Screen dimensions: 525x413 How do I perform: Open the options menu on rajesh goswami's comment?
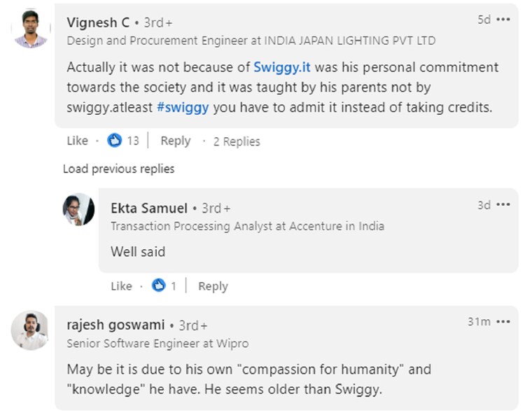[503, 321]
